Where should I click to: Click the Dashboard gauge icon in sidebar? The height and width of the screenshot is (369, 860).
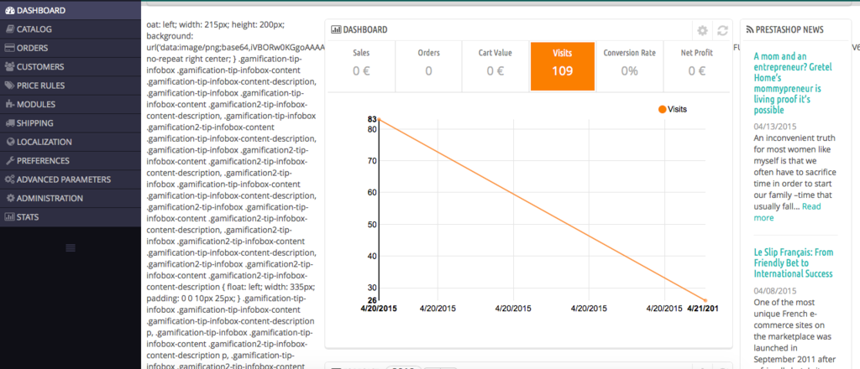pos(9,10)
